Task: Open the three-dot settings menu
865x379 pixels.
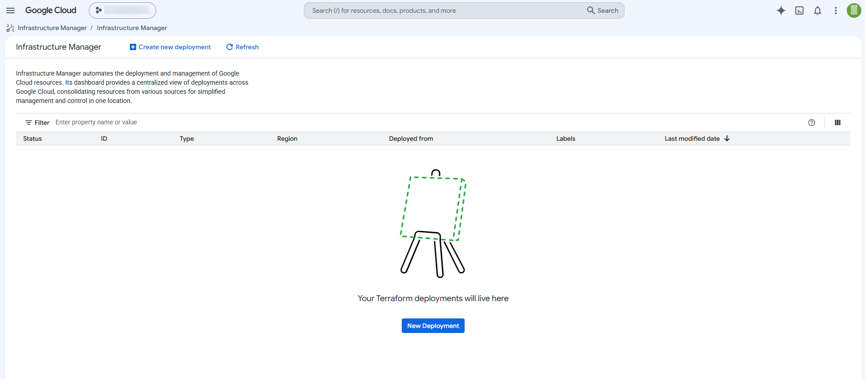Action: click(x=836, y=10)
